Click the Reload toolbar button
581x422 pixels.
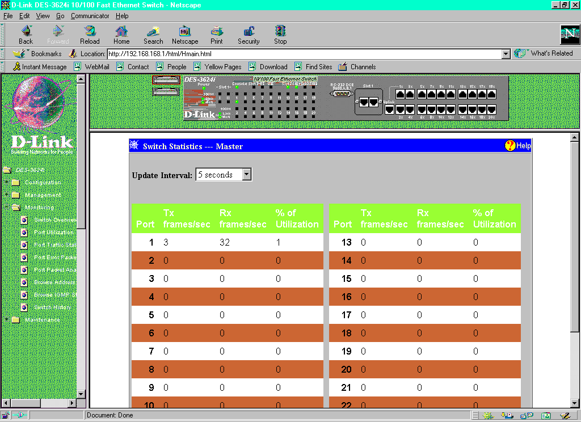[x=90, y=34]
